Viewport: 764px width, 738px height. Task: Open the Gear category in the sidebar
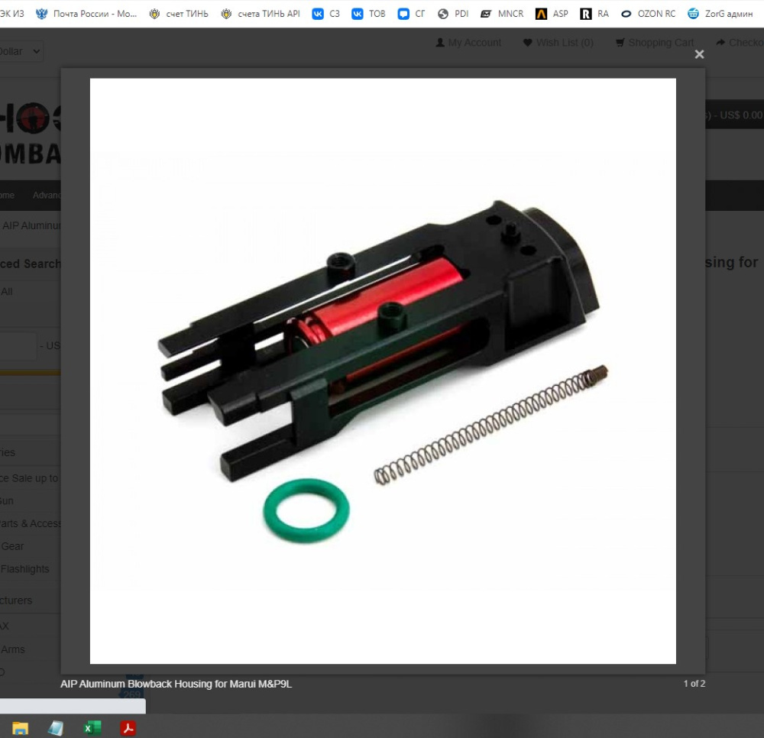pyautogui.click(x=12, y=546)
